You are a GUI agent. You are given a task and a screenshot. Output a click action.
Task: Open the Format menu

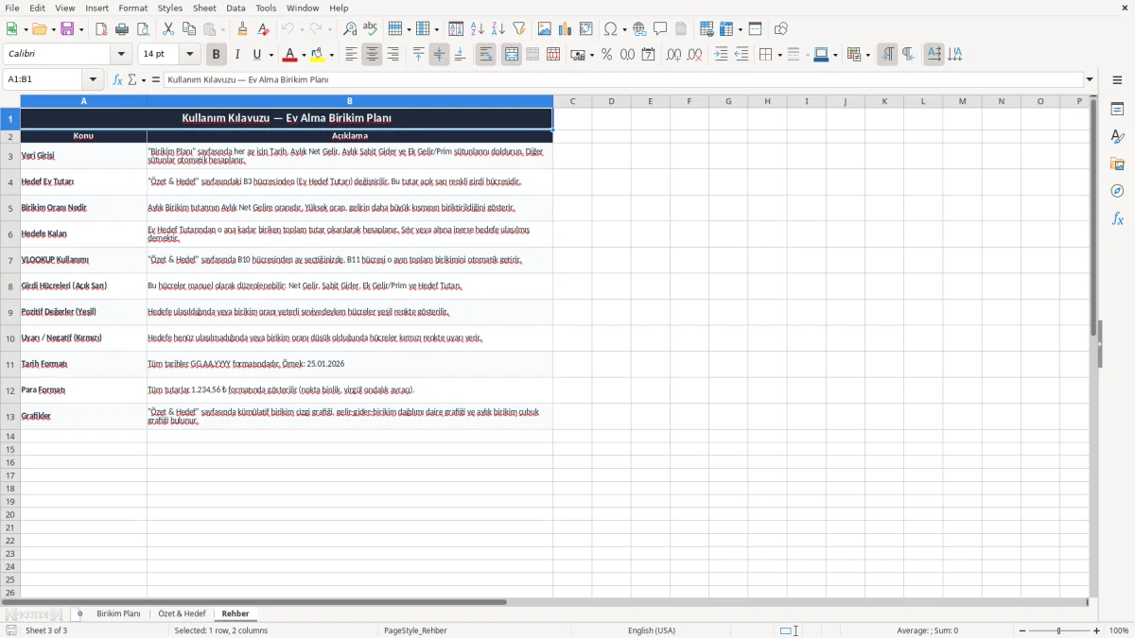(x=133, y=8)
